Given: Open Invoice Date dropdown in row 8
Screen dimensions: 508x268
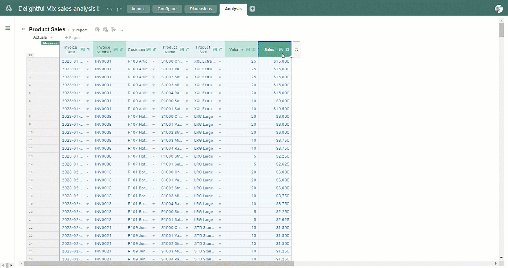Looking at the screenshot, I should pyautogui.click(x=87, y=117).
